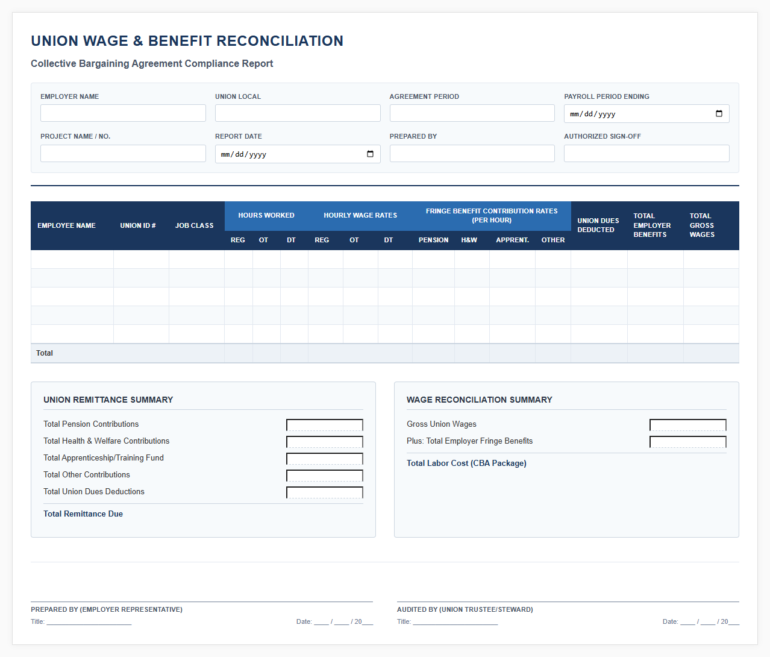This screenshot has height=657, width=770.
Task: Click the Project Name / No. field
Action: tap(123, 153)
